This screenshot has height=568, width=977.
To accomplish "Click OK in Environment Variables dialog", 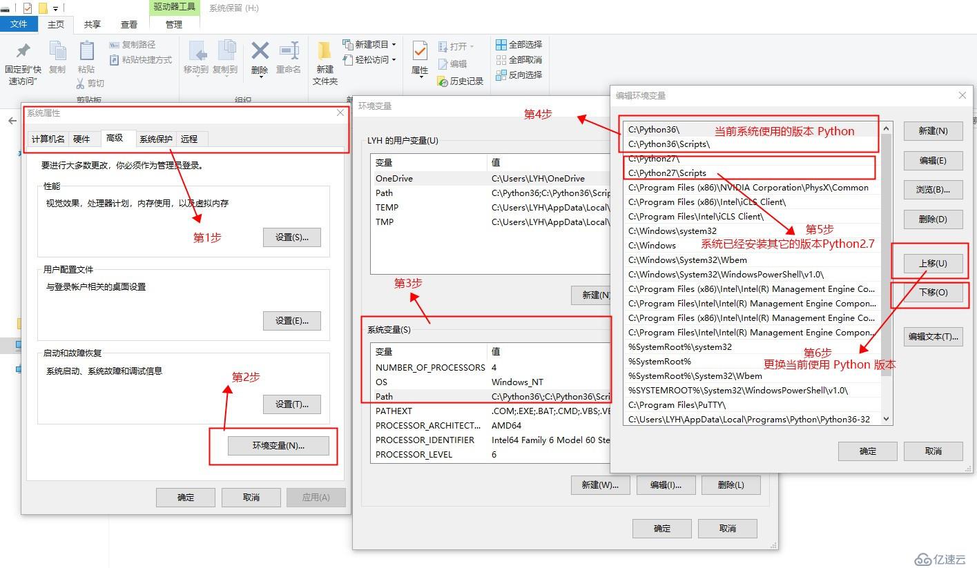I will coord(662,528).
